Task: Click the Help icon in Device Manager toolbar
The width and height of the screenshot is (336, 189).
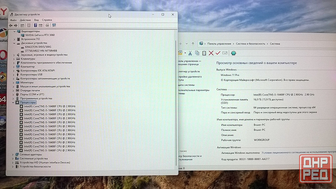Action: [35, 25]
